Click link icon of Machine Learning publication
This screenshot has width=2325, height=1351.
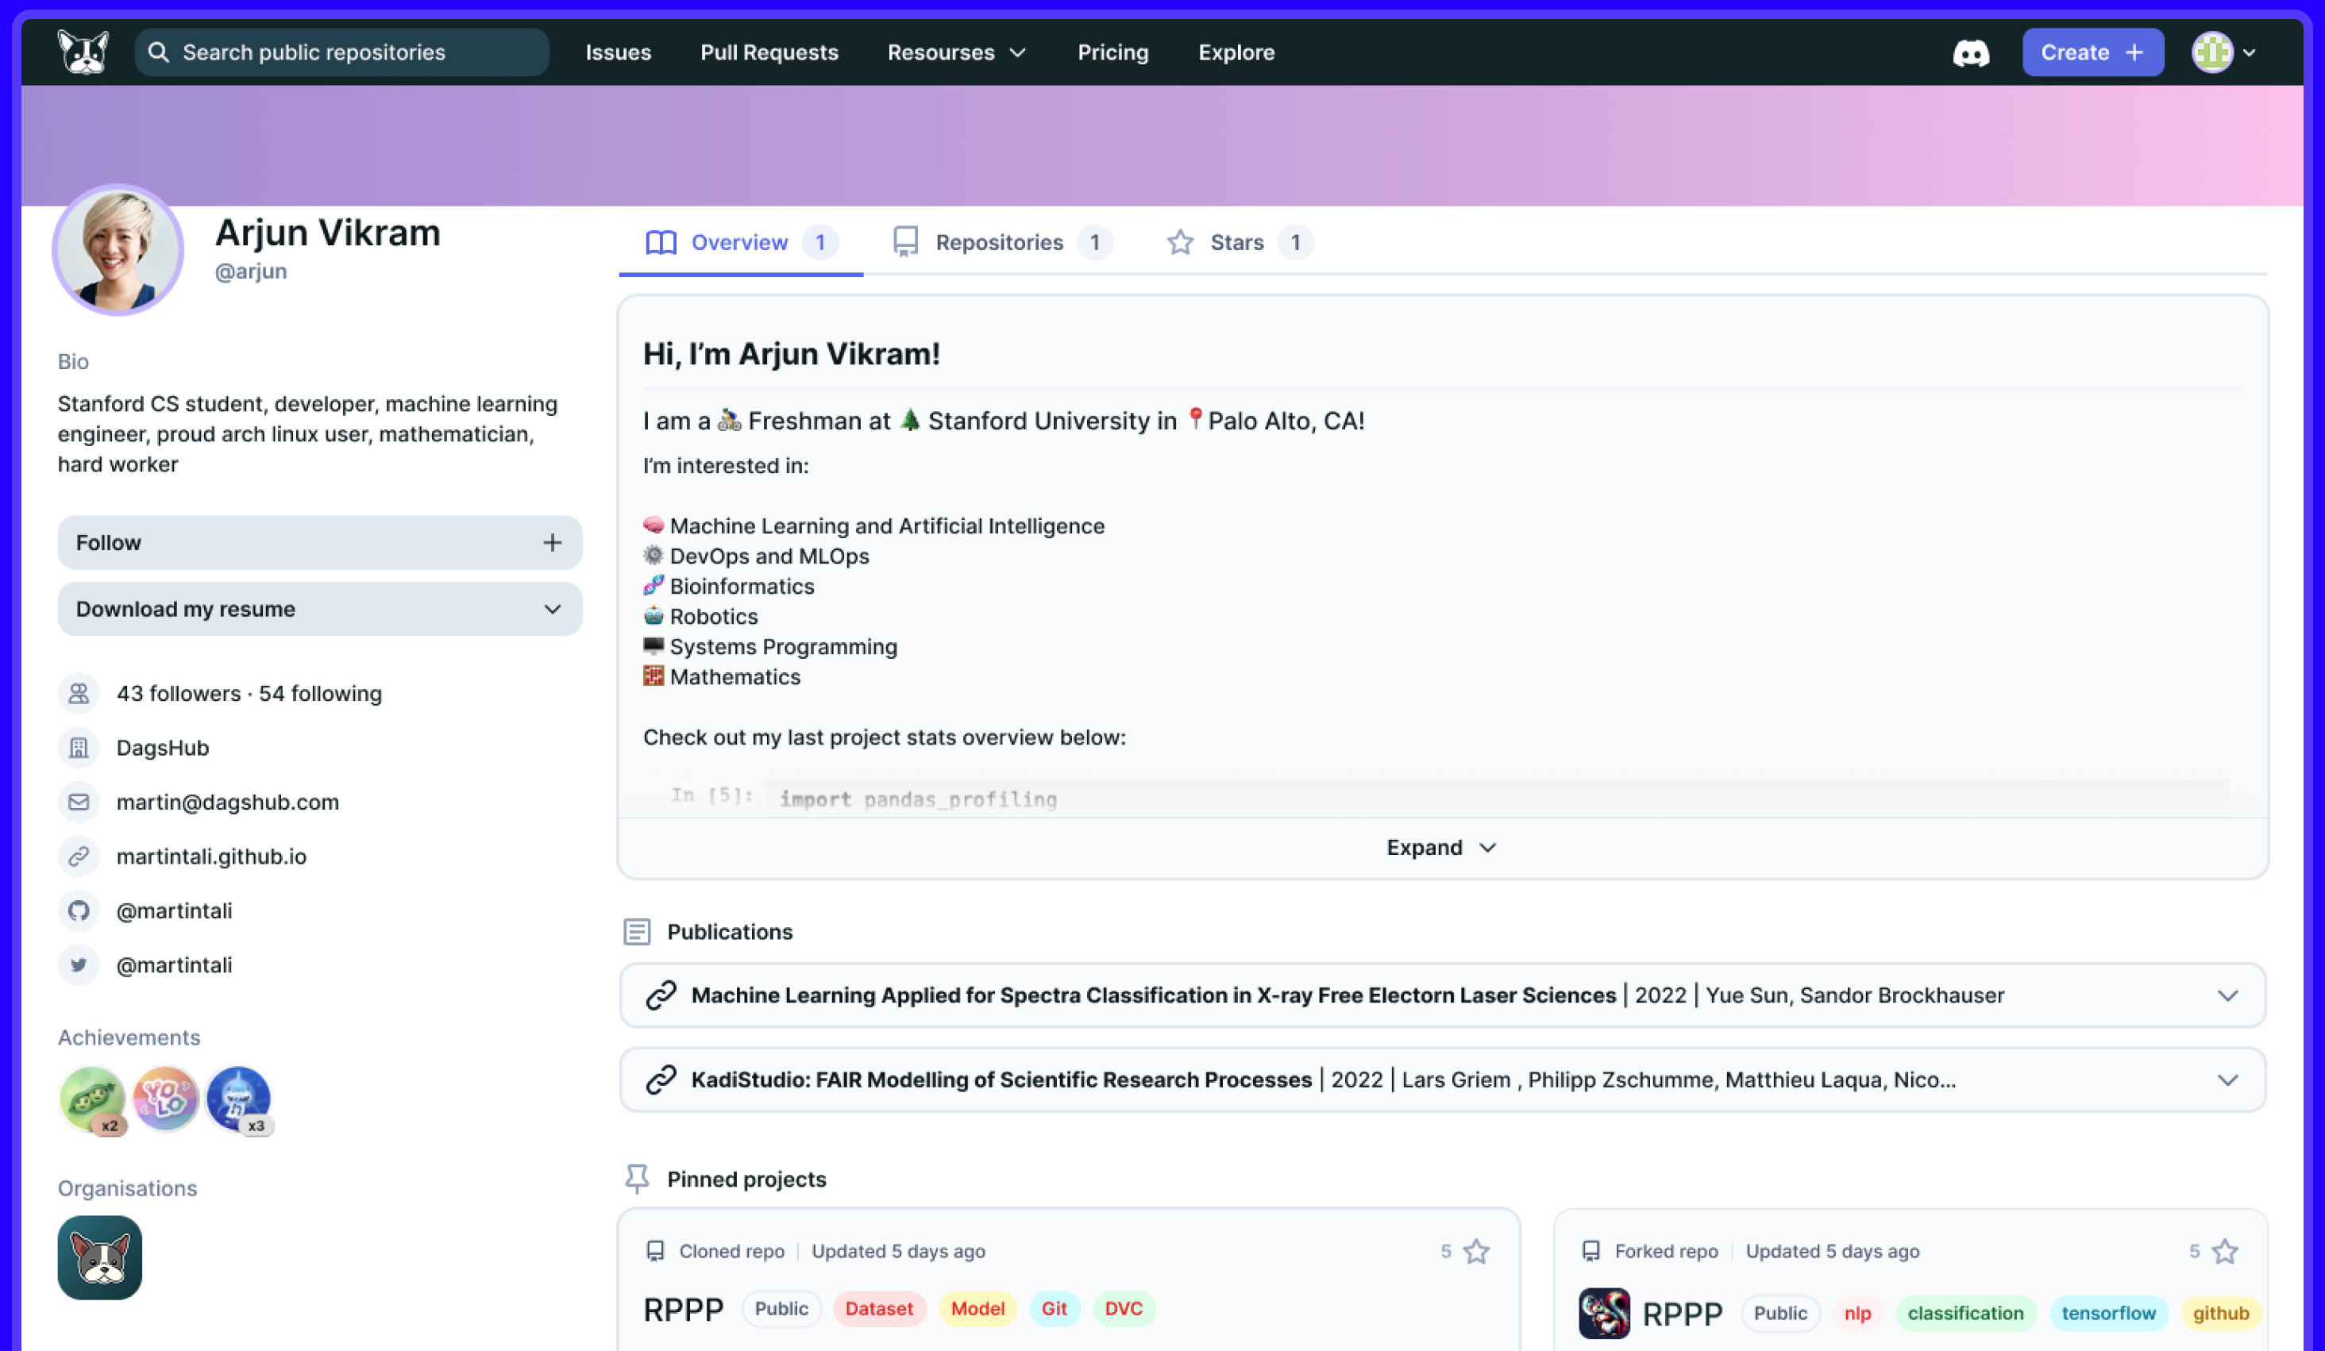coord(661,996)
